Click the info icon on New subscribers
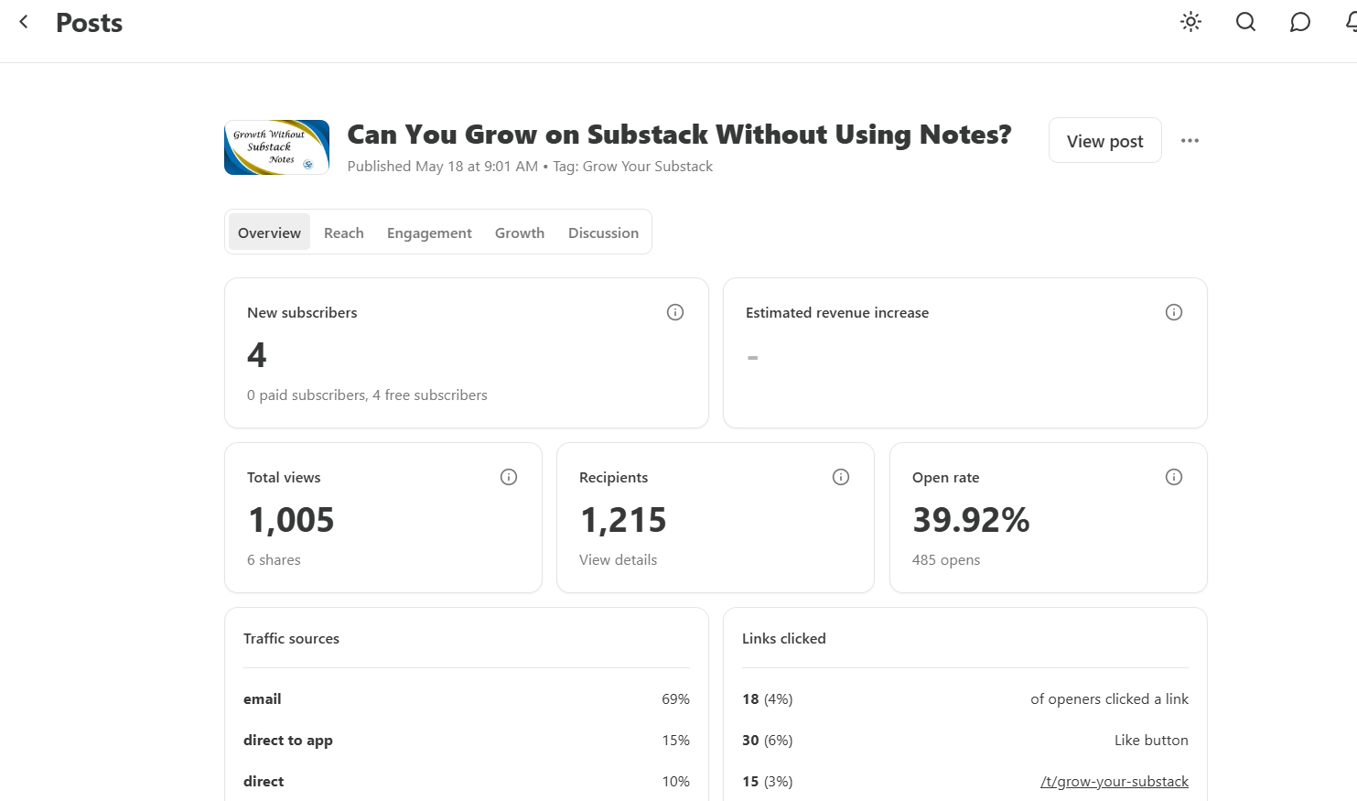Viewport: 1357px width, 801px height. coord(675,312)
